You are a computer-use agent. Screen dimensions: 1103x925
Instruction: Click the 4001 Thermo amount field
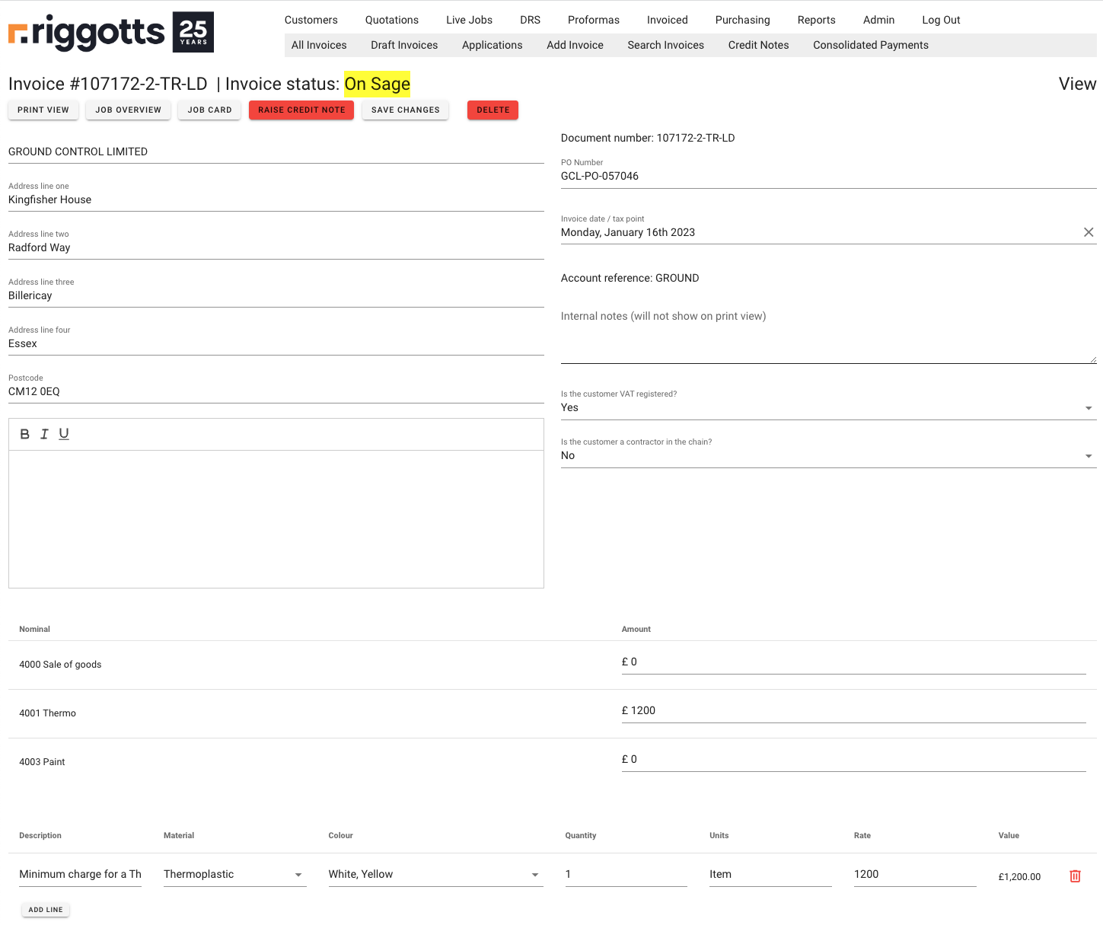point(853,711)
